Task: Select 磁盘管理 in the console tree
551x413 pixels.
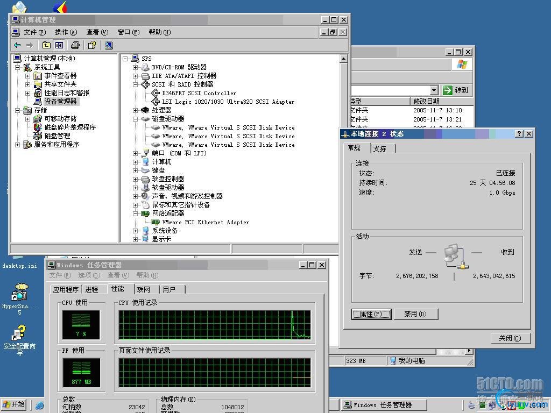Action: tap(57, 136)
